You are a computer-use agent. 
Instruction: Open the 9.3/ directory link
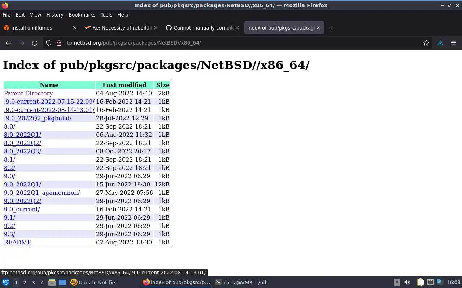[9, 234]
